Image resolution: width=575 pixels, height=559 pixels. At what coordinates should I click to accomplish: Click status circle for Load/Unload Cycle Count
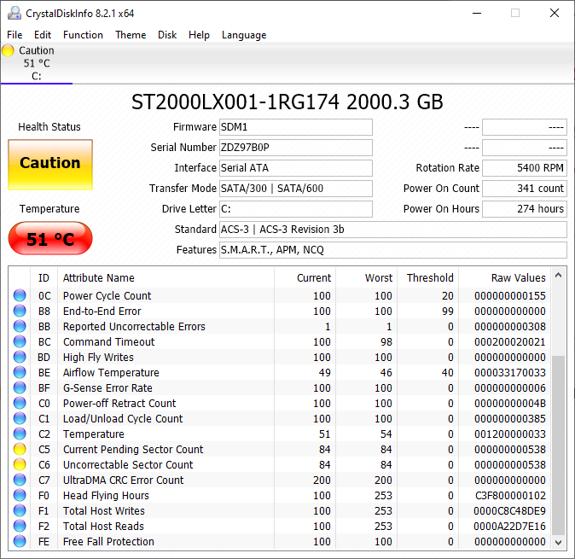click(20, 418)
